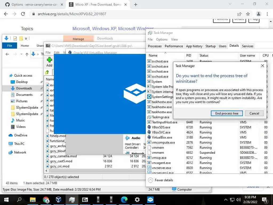The width and height of the screenshot is (273, 205).
Task: Confirm with End process tree button
Action: pyautogui.click(x=227, y=113)
